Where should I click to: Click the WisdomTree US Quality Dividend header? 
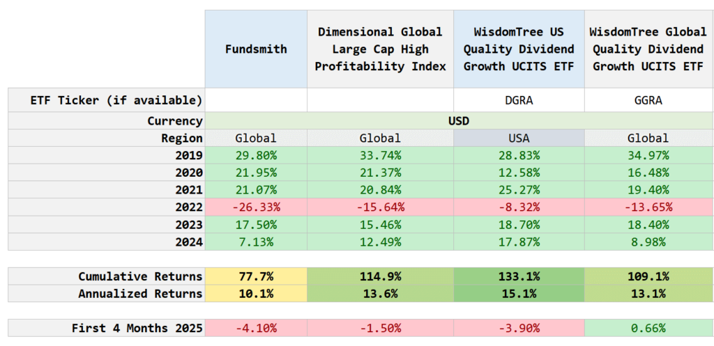(x=519, y=49)
